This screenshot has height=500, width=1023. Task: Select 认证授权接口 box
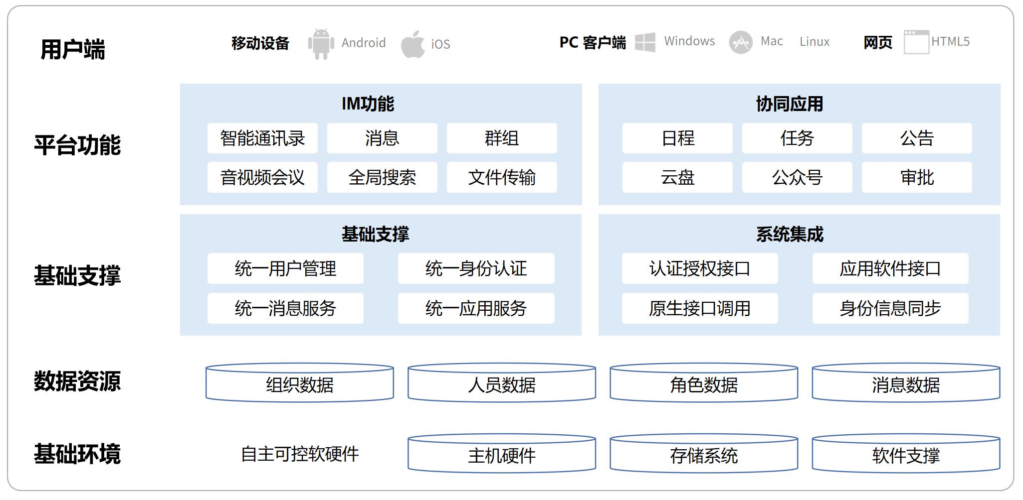[700, 268]
